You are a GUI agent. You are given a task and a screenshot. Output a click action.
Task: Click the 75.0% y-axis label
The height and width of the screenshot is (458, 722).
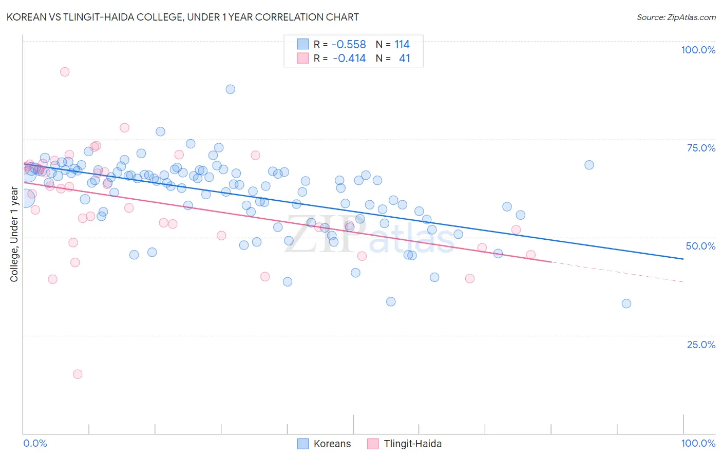click(701, 148)
